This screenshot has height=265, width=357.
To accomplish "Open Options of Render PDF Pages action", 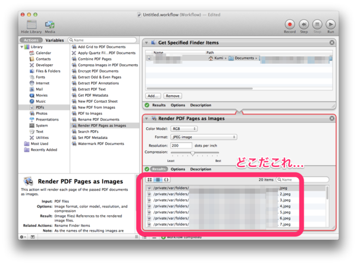I will click(178, 169).
